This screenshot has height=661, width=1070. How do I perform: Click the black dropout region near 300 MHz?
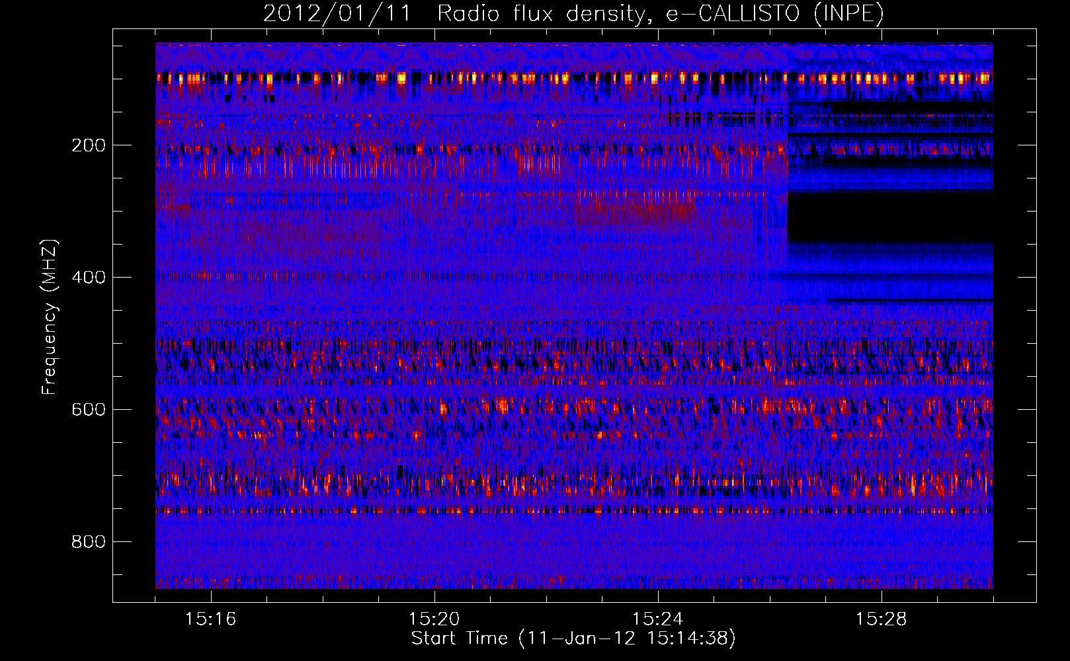pos(890,218)
